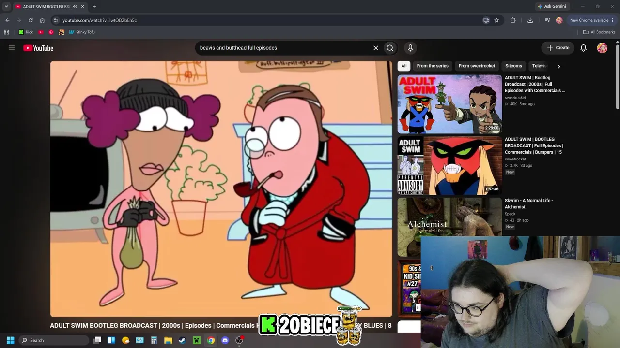This screenshot has width=620, height=348.
Task: Open File Explorer from the taskbar
Action: 168,340
